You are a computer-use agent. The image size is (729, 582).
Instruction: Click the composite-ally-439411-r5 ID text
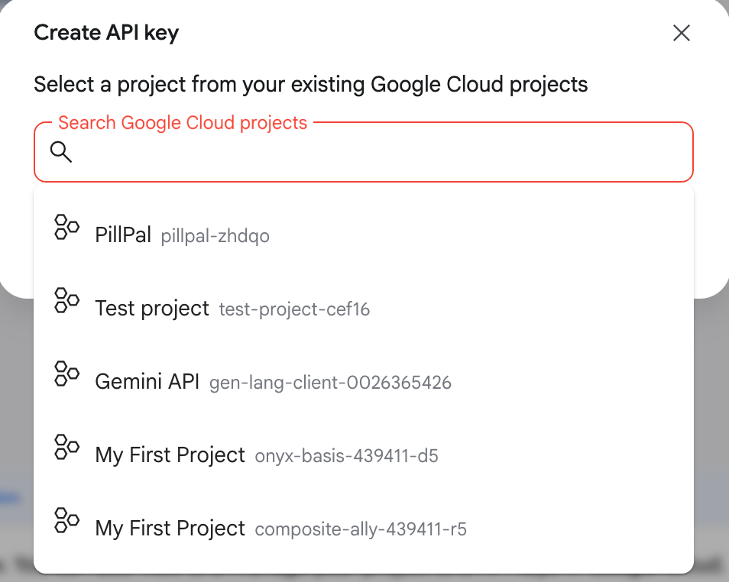[x=361, y=529]
